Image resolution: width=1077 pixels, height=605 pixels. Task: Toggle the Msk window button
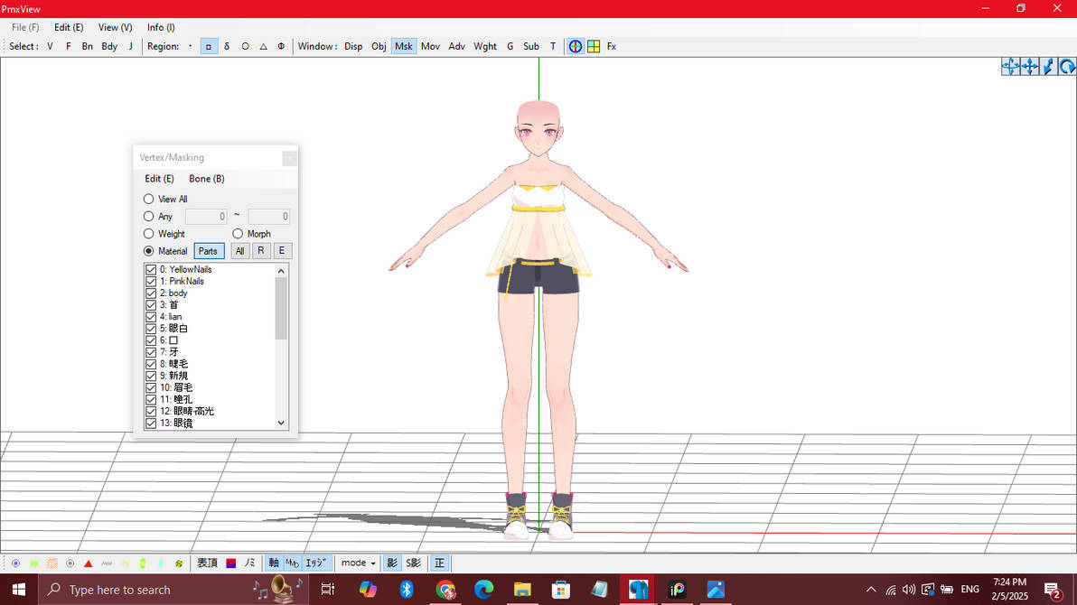[x=403, y=47]
